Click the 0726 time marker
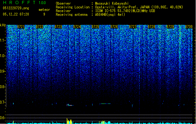The height and width of the screenshot is (124, 196). [x=114, y=27]
